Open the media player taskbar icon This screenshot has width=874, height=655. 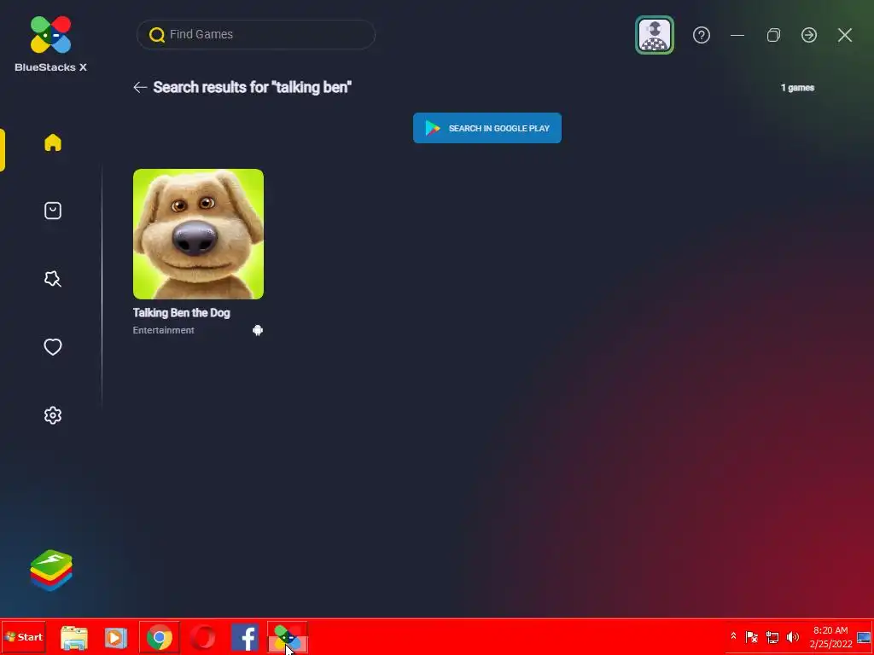pos(116,638)
